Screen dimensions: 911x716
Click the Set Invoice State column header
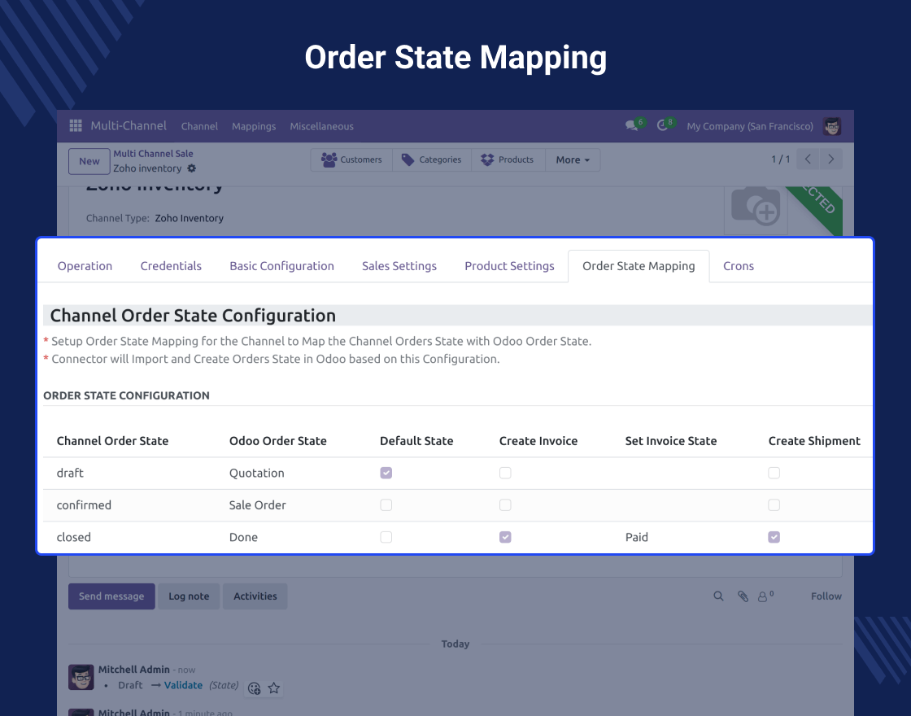point(671,441)
